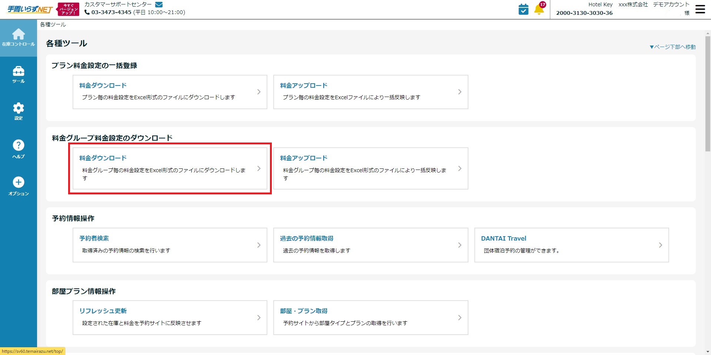Click the vertical page scrollbar
The image size is (711, 355).
click(708, 93)
